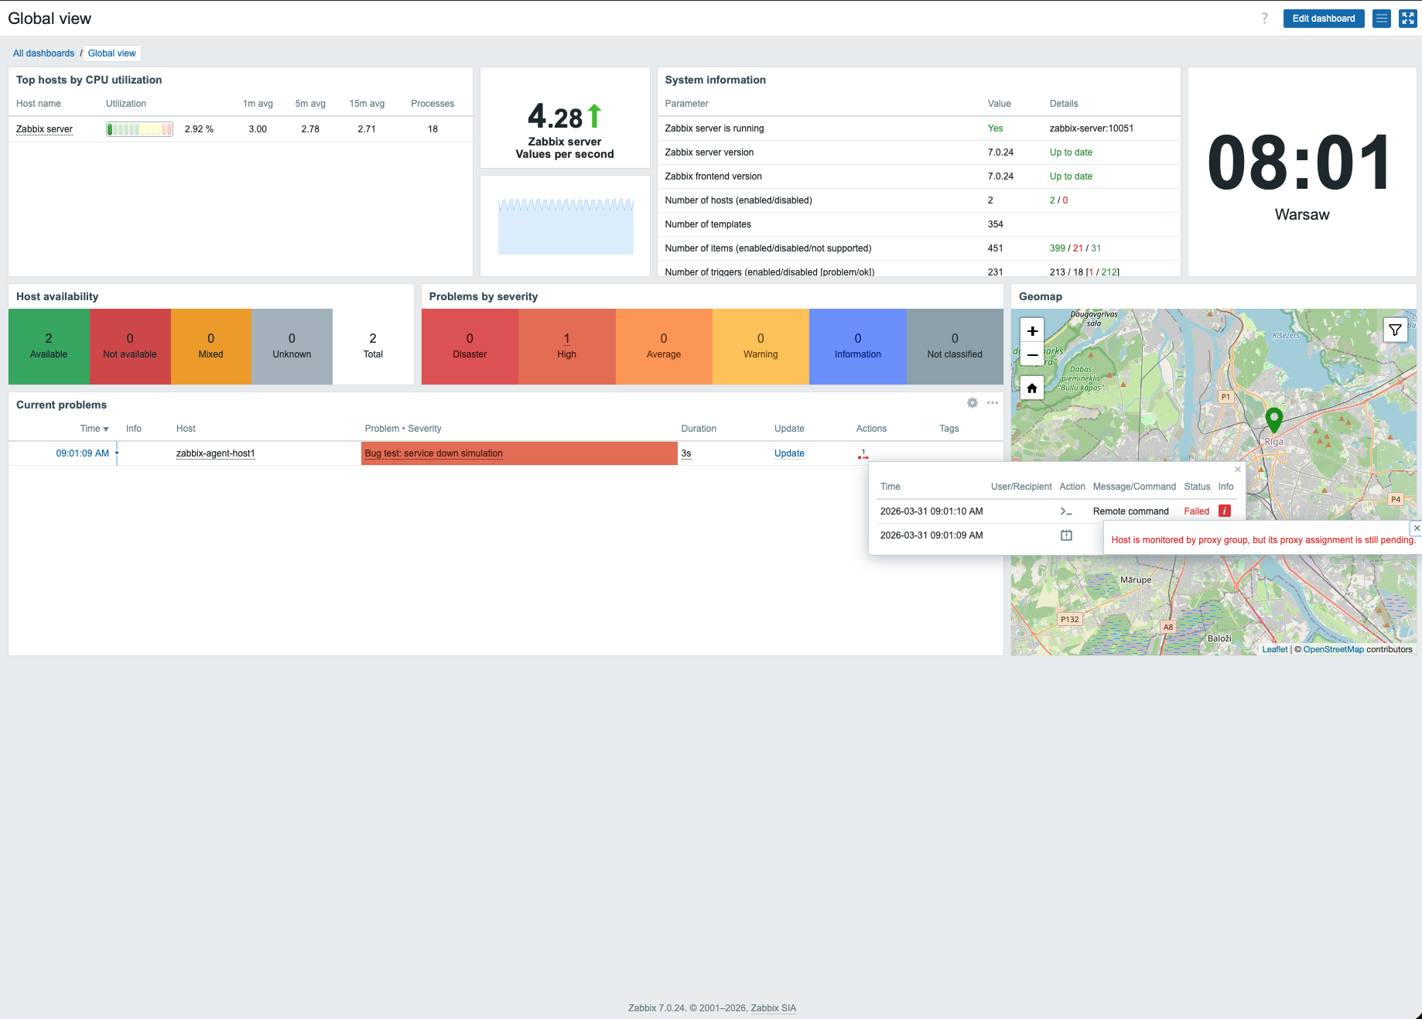The width and height of the screenshot is (1422, 1019).
Task: Open the geomap severity filter
Action: (1395, 330)
